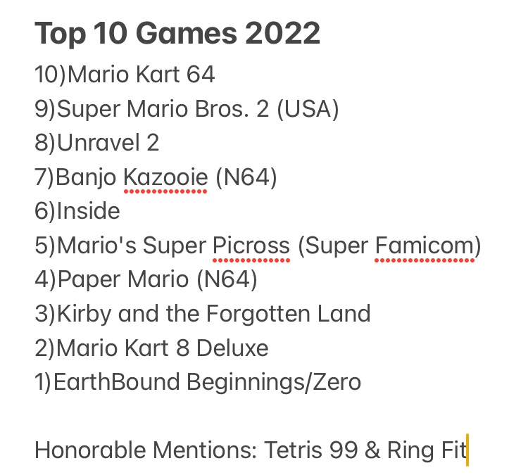Click the Honorable Mentions label text
This screenshot has height=475, width=528.
pyautogui.click(x=146, y=450)
